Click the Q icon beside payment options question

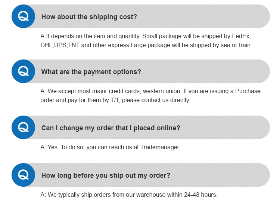pyautogui.click(x=24, y=71)
